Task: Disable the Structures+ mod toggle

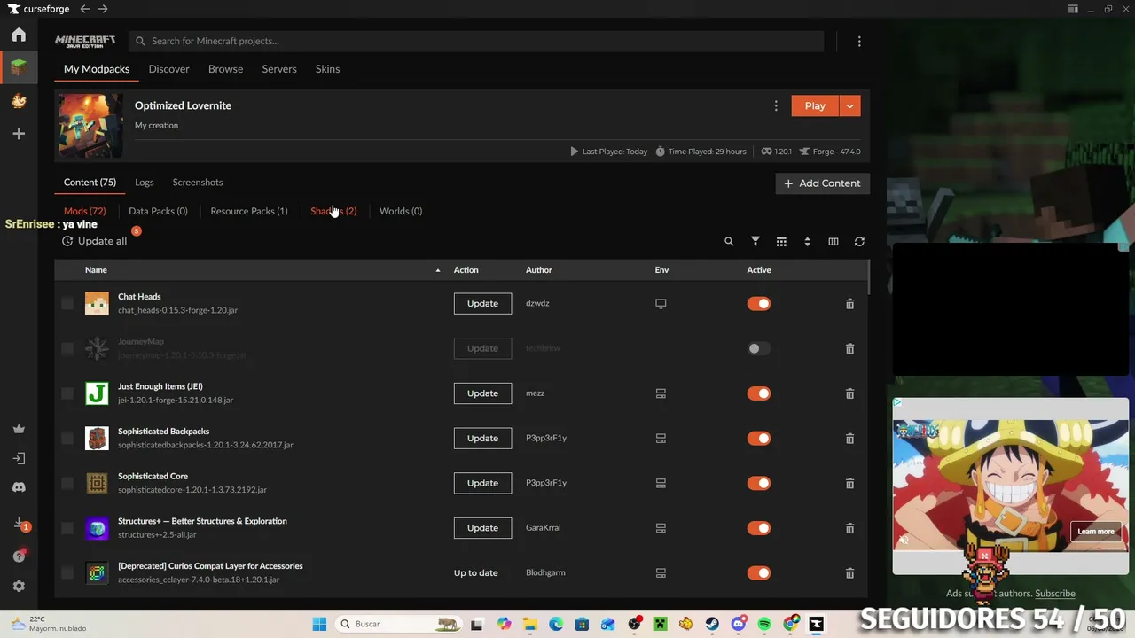Action: pos(758,528)
